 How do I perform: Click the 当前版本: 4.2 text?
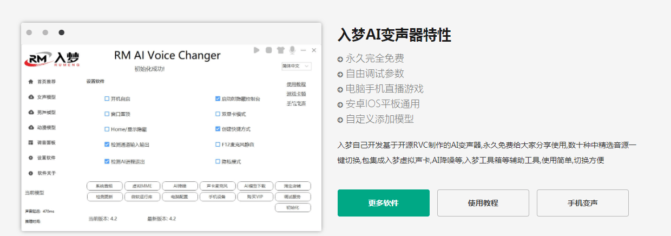pyautogui.click(x=103, y=219)
